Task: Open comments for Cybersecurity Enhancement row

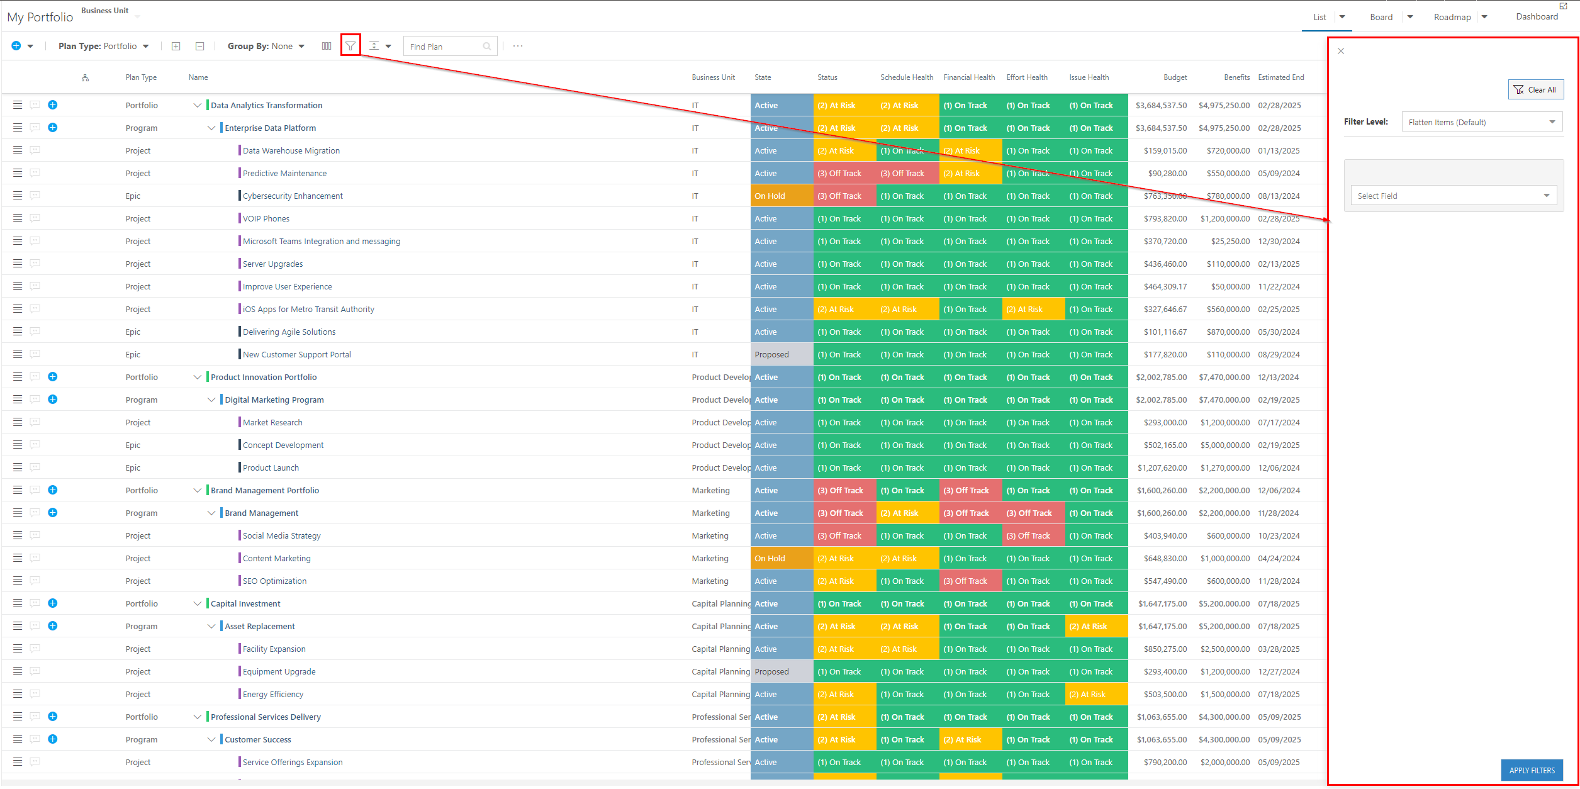Action: coord(35,196)
